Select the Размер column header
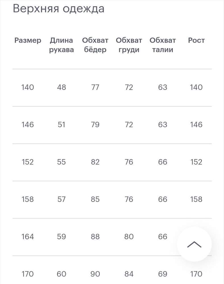The image size is (224, 284). pyautogui.click(x=28, y=40)
